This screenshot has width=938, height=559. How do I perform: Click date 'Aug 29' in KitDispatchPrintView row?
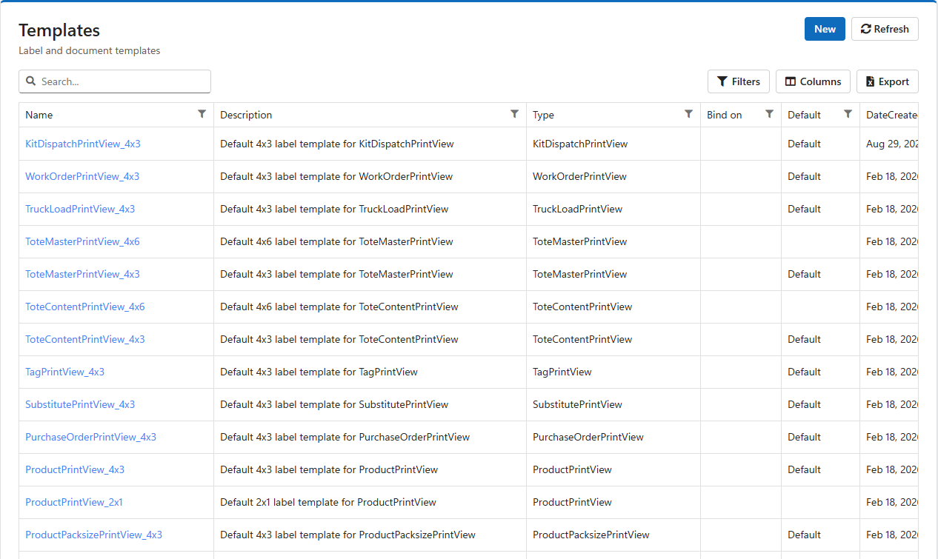click(x=892, y=144)
